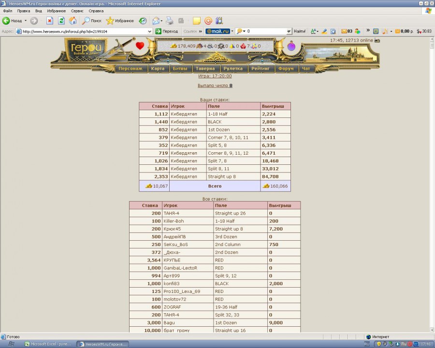Click the Stop loading icon
Image resolution: width=435 pixels, height=348 pixels.
(49, 21)
